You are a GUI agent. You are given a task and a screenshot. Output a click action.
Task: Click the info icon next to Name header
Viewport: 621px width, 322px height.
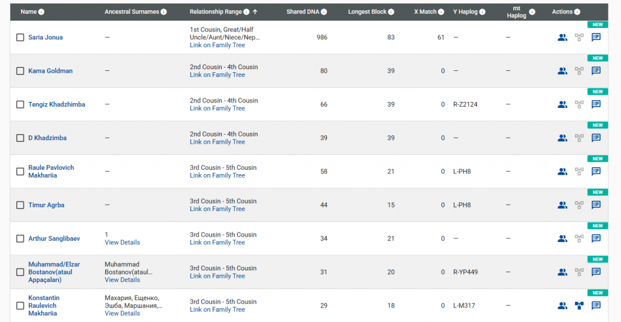pos(41,12)
